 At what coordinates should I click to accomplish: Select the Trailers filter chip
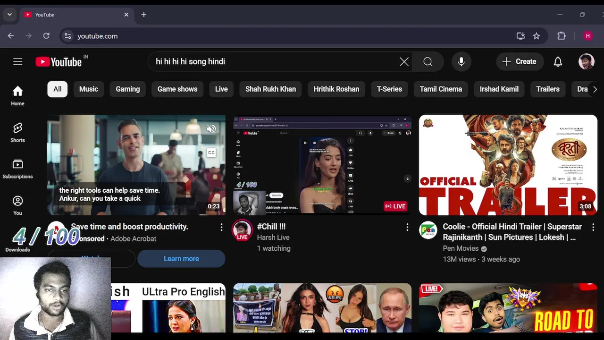[x=548, y=89]
